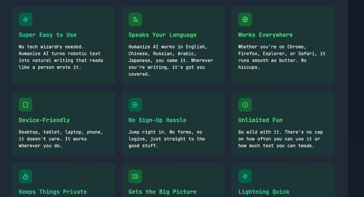Click the columns icon above Gets the Big Picture
This screenshot has height=197, width=364.
click(135, 177)
